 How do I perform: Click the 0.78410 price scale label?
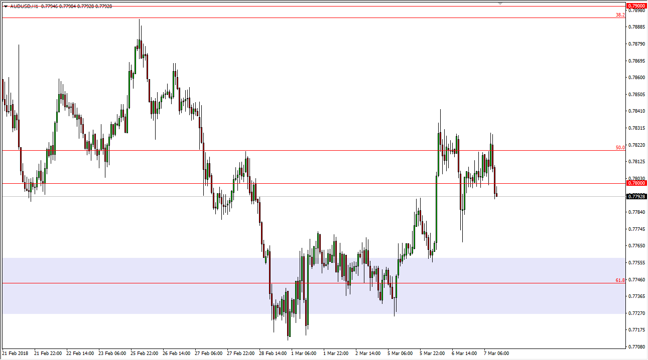coord(636,111)
